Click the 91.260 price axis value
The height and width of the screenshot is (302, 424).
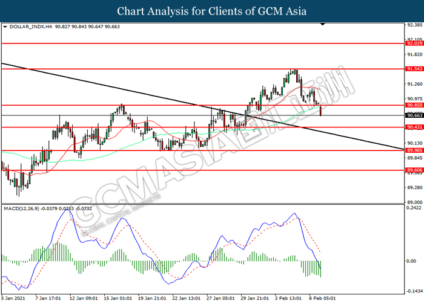pyautogui.click(x=415, y=84)
